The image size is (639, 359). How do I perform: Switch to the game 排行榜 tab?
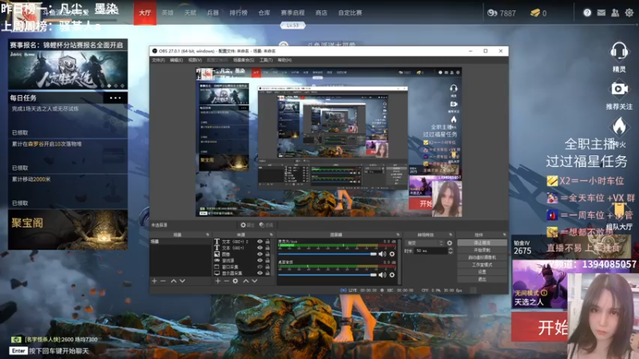click(x=238, y=13)
